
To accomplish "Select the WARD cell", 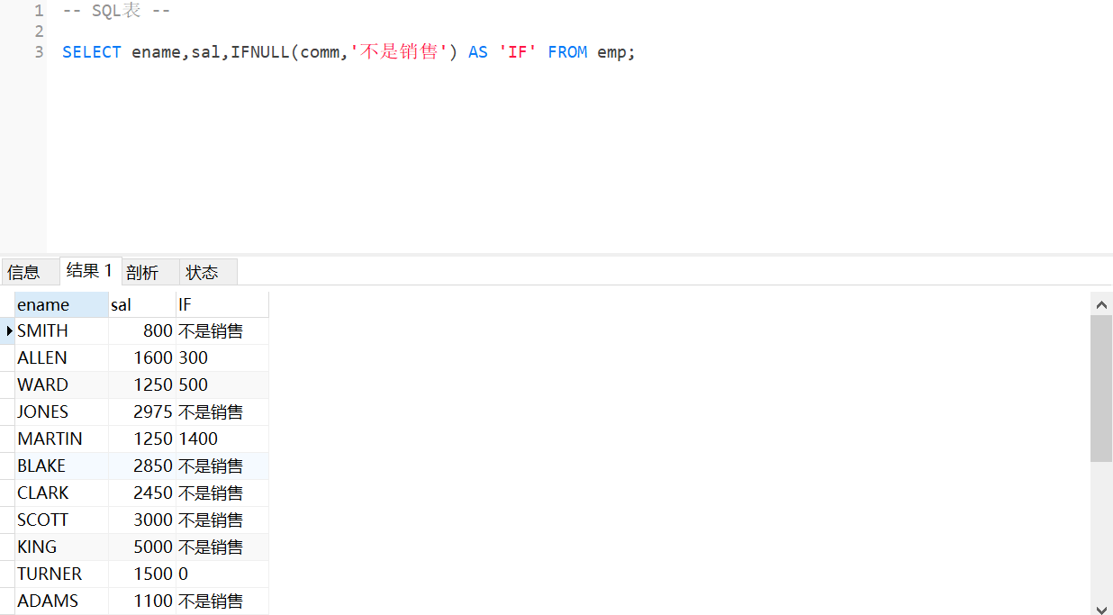I will coord(61,385).
